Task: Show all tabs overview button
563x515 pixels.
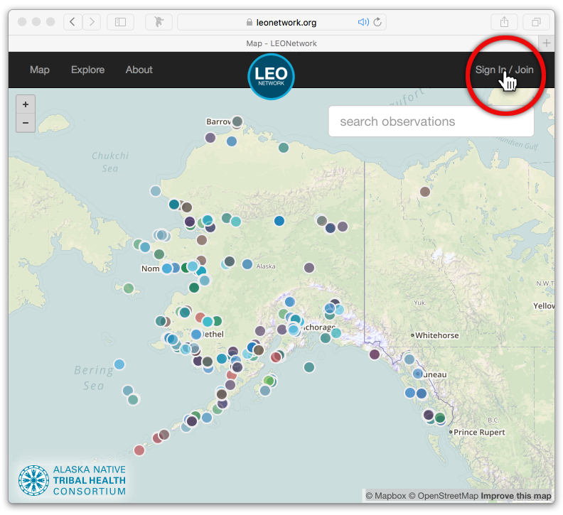Action: click(x=536, y=22)
